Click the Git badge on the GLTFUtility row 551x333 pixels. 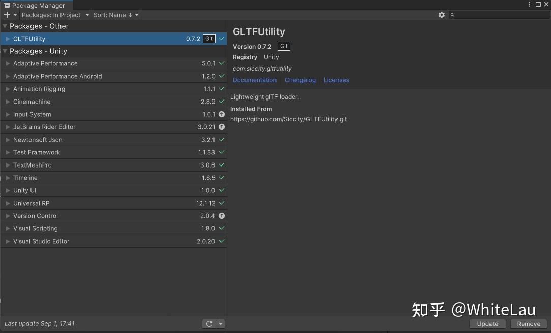click(208, 38)
